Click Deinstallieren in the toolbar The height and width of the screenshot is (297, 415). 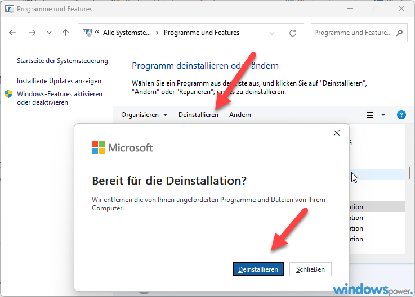point(199,115)
